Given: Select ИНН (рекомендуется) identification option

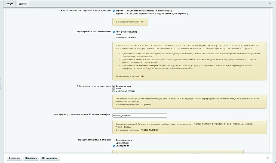Looking at the screenshot, I should [113, 32].
